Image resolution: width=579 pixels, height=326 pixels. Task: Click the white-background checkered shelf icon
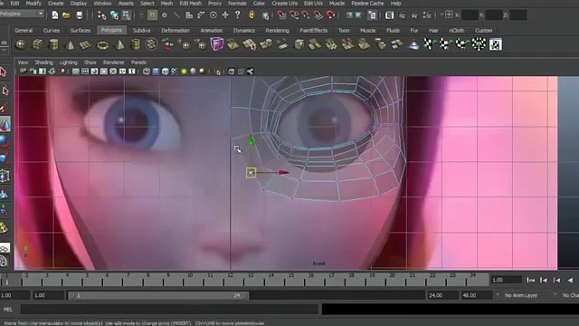point(496,44)
